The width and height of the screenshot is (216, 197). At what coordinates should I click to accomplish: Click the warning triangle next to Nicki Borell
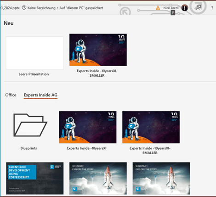[158, 8]
